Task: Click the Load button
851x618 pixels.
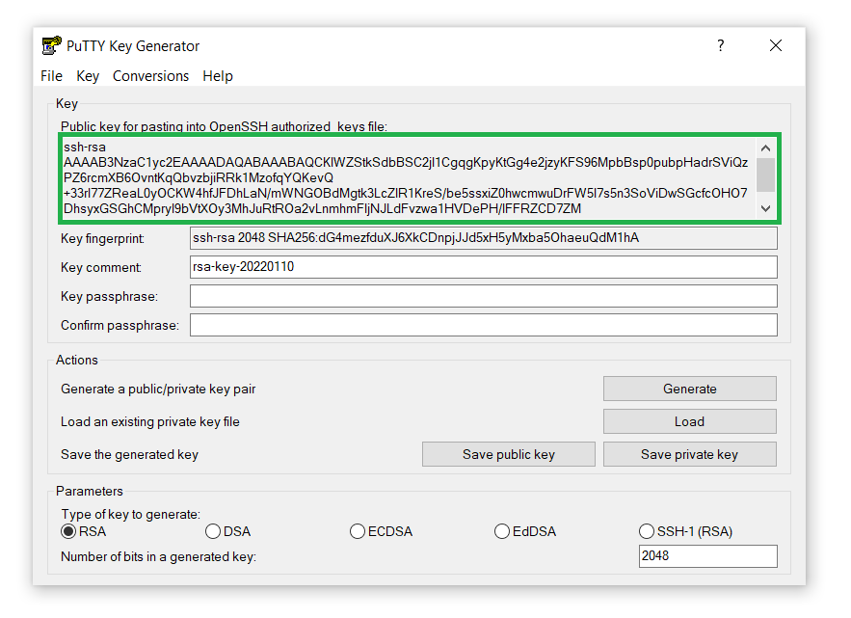Action: coord(690,421)
